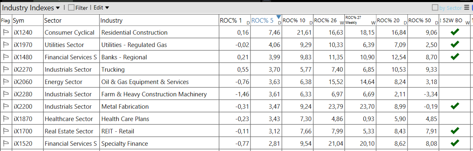The height and width of the screenshot is (151, 473).
Task: Toggle the by Sector checkbox
Action: pos(435,8)
